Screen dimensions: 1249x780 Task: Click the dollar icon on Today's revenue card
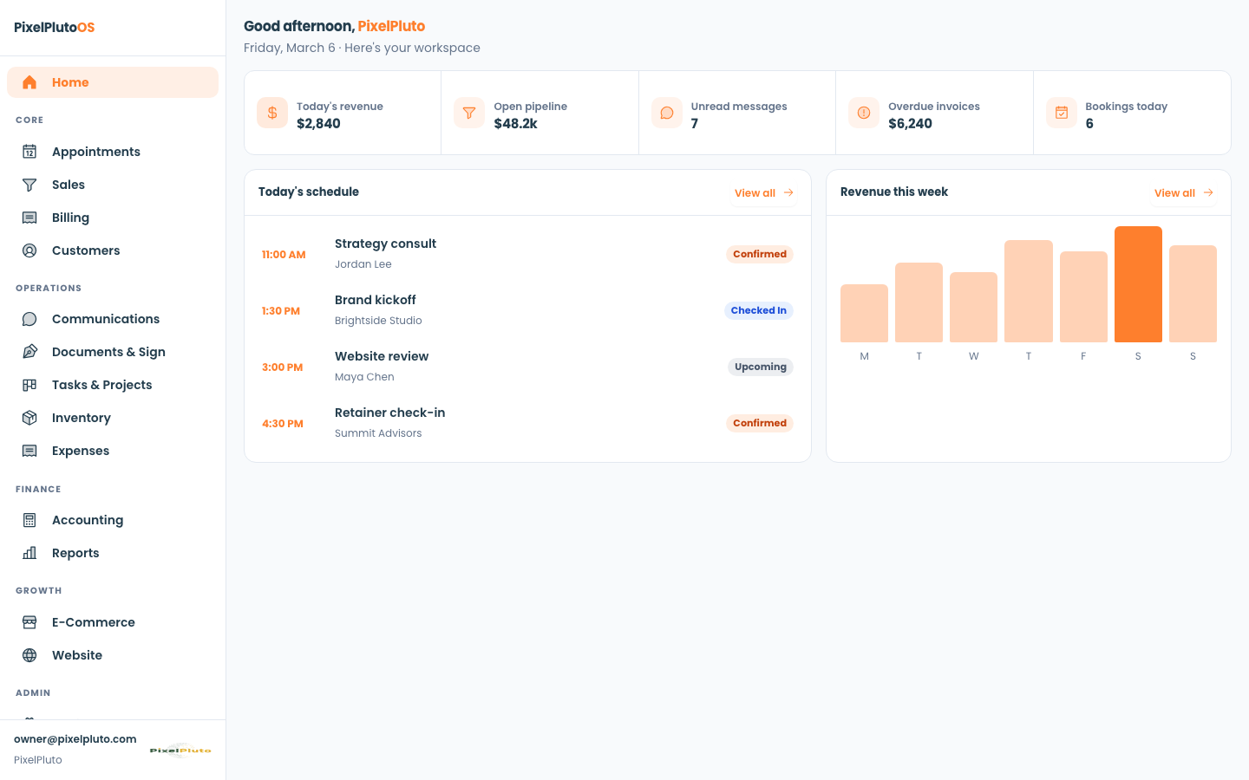pos(272,113)
